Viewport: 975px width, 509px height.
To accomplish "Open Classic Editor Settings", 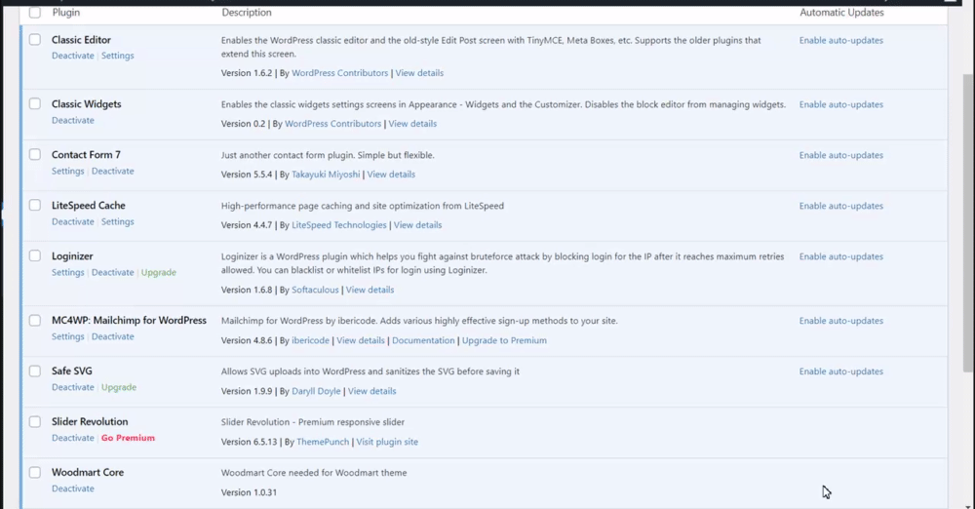I will pos(118,56).
